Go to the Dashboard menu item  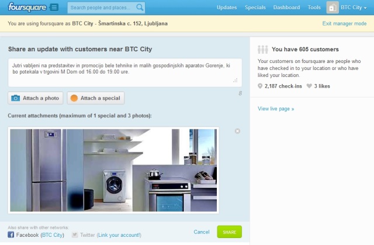(x=286, y=8)
